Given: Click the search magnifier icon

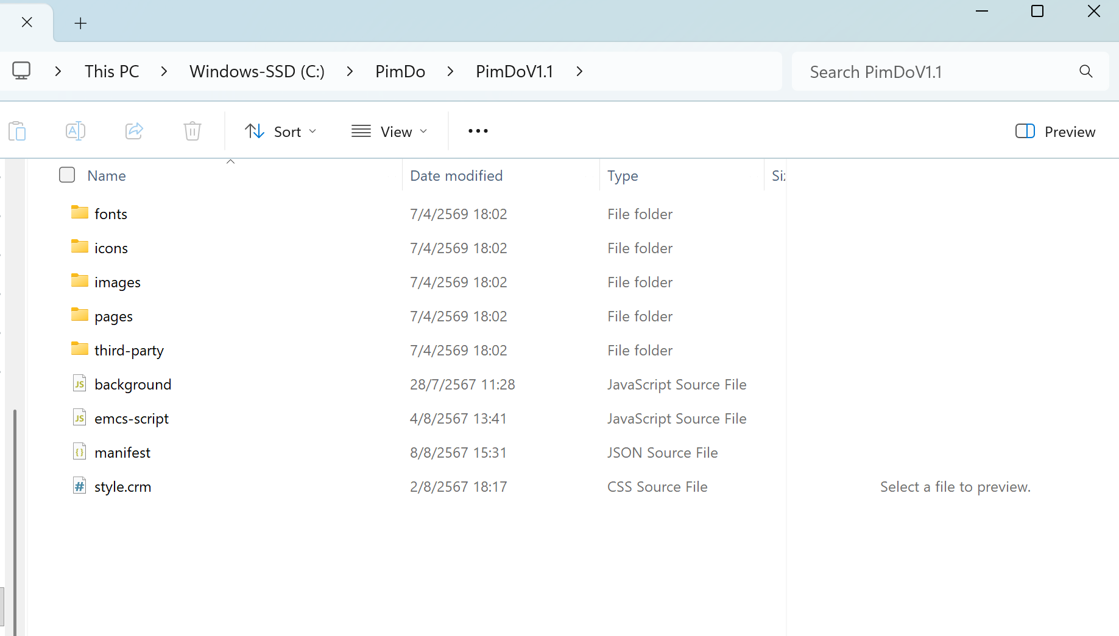Looking at the screenshot, I should [1085, 72].
